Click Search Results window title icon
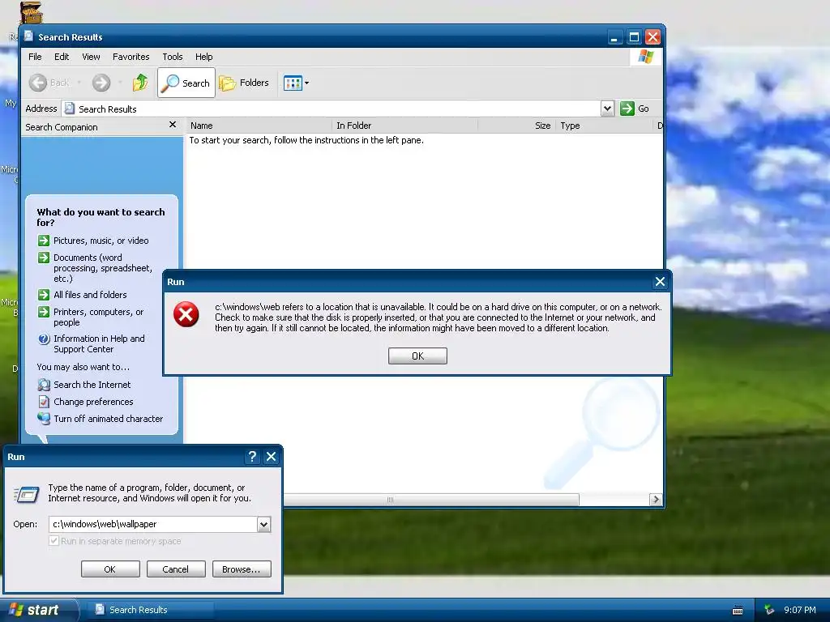The height and width of the screenshot is (622, 830). (x=28, y=36)
